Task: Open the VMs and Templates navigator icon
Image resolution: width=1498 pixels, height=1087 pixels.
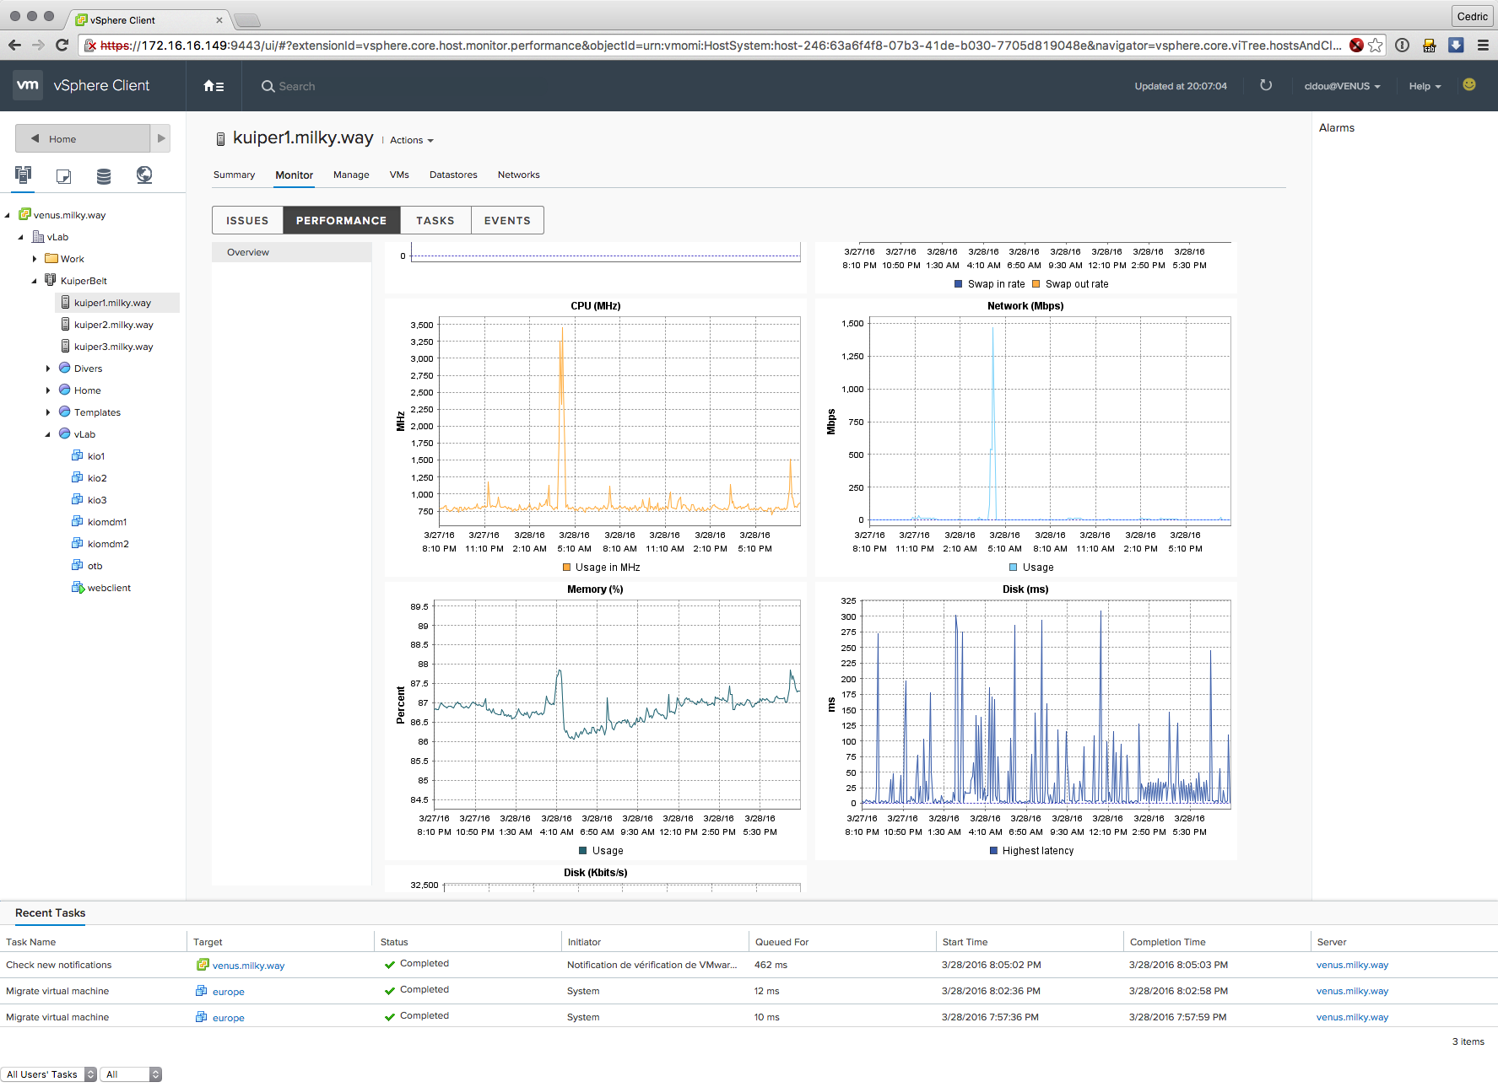Action: click(x=63, y=175)
